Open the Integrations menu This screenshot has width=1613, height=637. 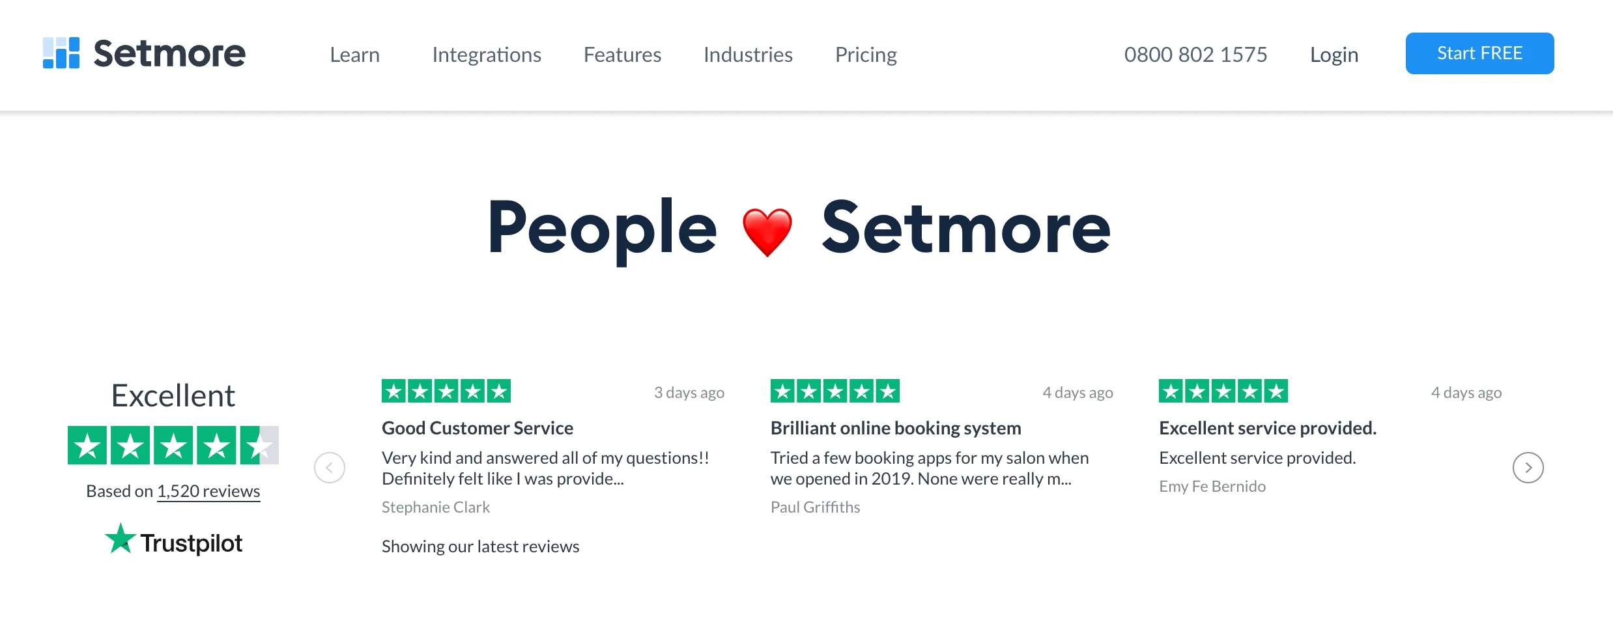click(487, 55)
